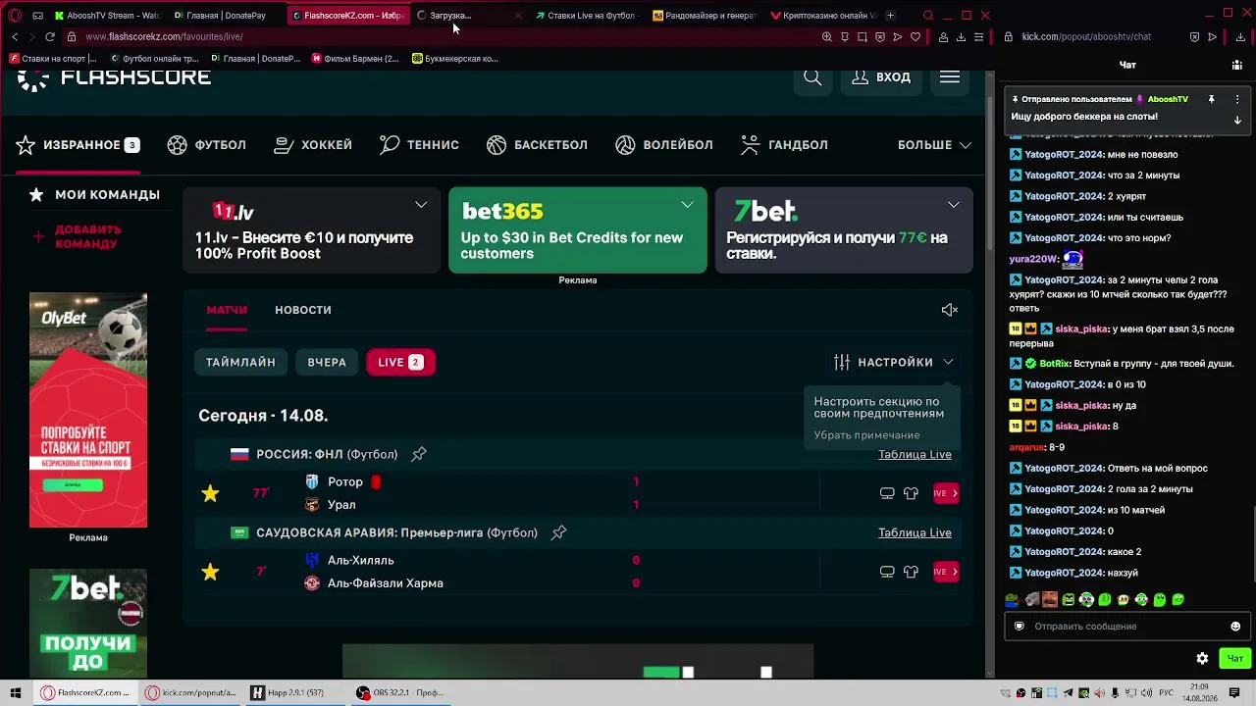Open emoji picker in chat input

[1235, 627]
